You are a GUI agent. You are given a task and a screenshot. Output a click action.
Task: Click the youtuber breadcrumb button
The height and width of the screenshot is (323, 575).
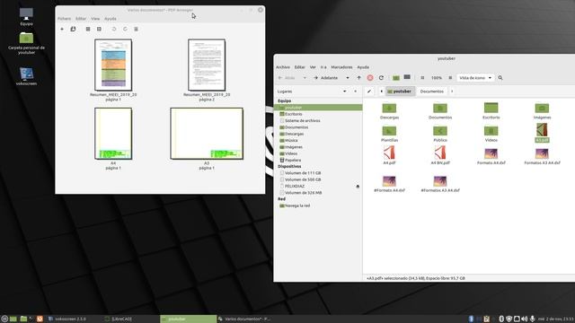point(400,92)
